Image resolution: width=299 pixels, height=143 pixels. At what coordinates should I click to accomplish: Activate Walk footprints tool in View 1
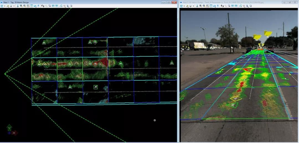(x=43, y=6)
